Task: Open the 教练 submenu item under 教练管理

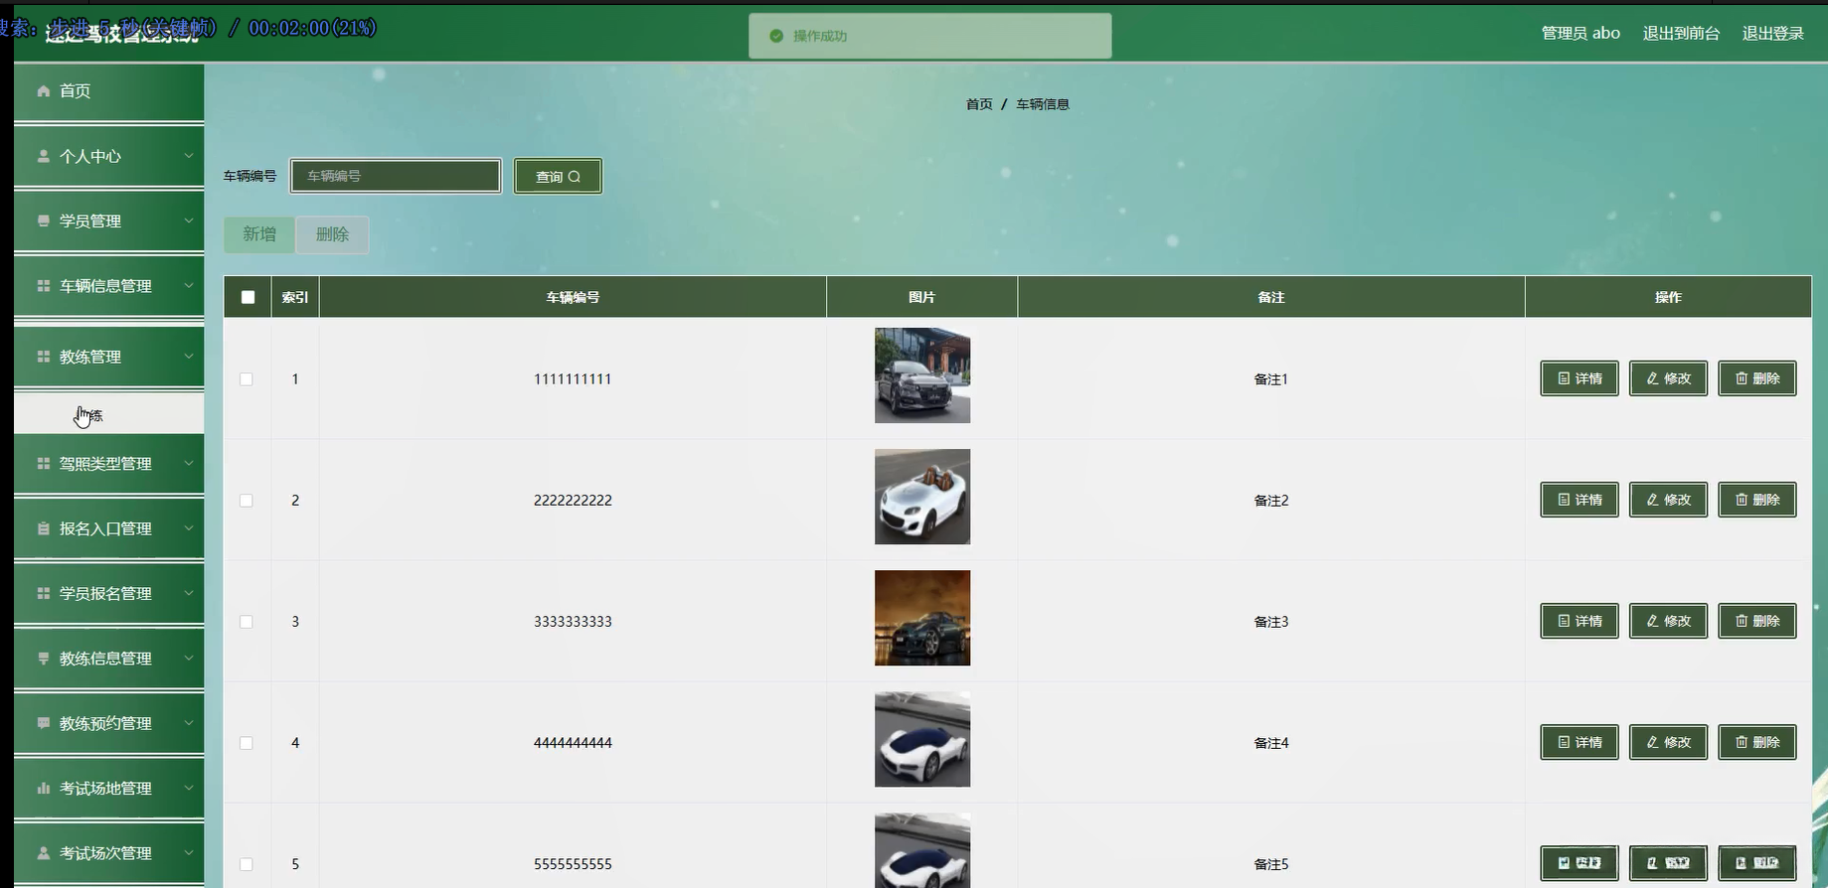Action: (109, 414)
